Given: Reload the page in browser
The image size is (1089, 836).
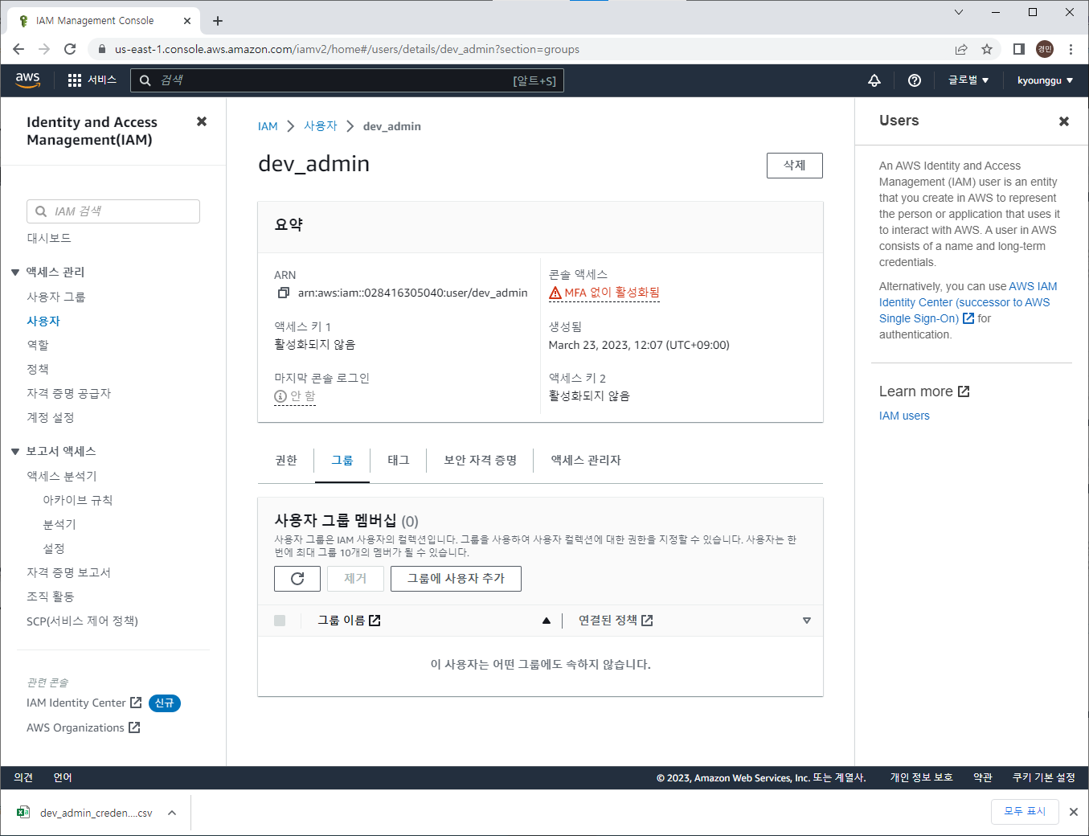Looking at the screenshot, I should point(70,49).
